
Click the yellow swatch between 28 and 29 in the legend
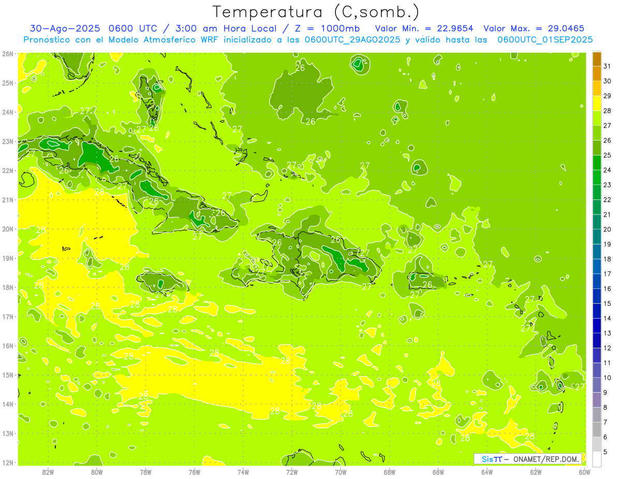click(597, 103)
